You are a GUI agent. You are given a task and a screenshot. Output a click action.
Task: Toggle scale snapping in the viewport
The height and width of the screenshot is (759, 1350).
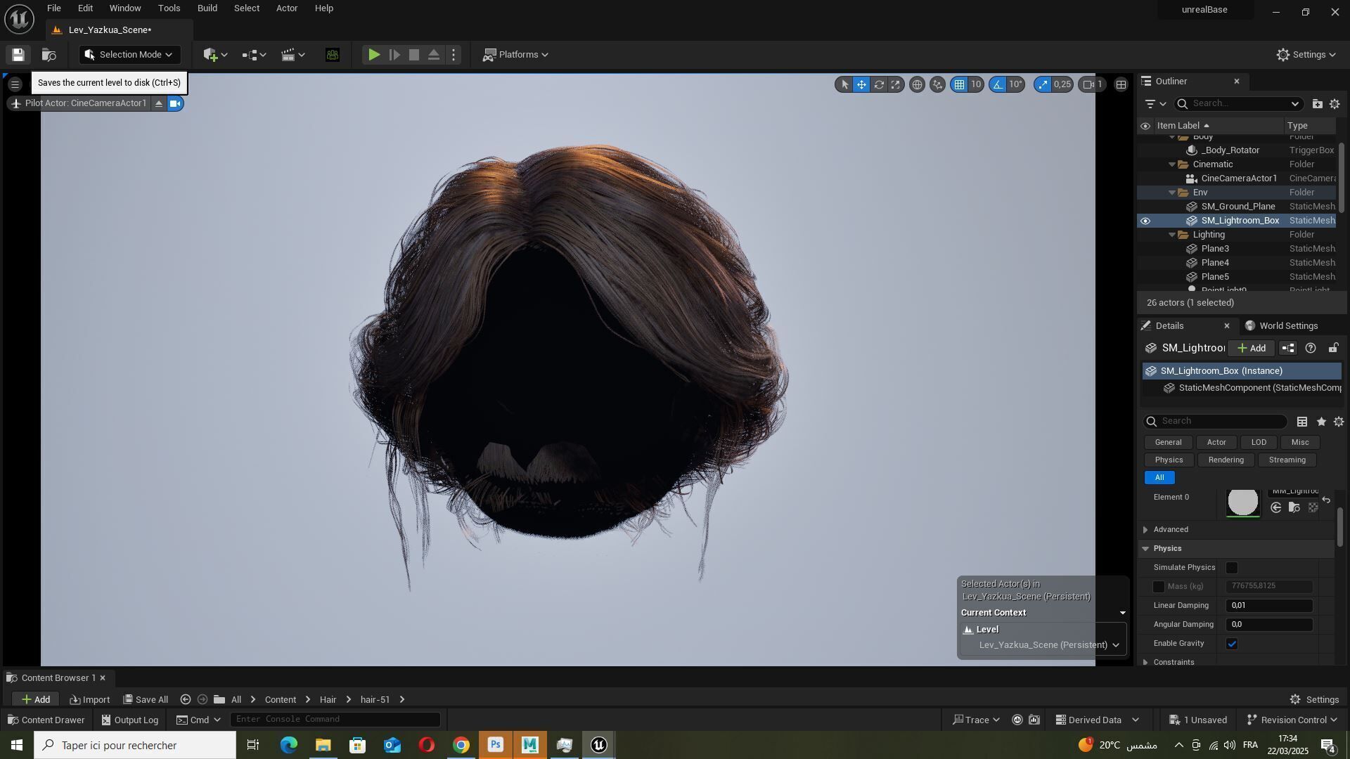click(x=1042, y=85)
